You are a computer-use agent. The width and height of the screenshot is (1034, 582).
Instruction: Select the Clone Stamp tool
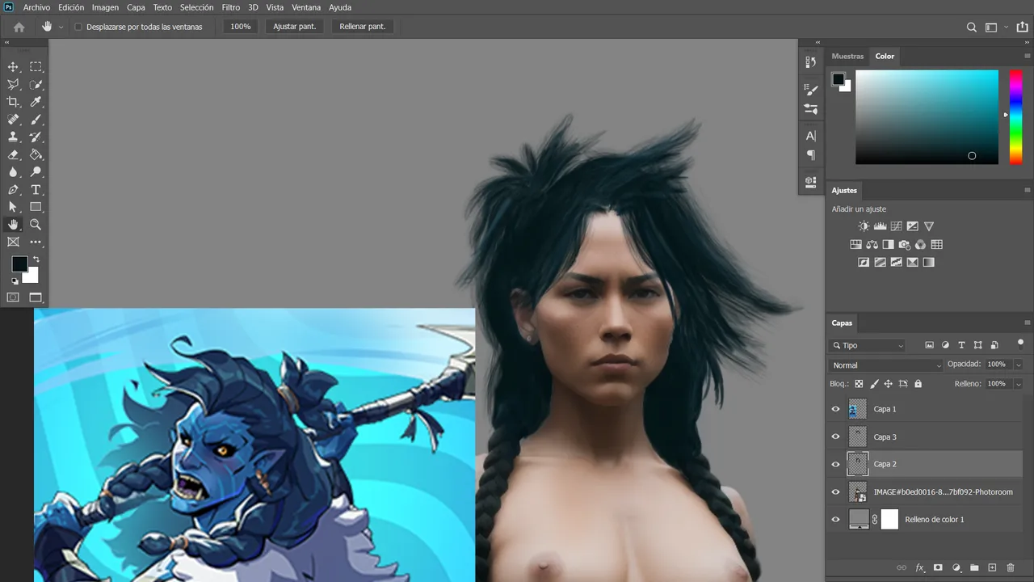point(13,137)
